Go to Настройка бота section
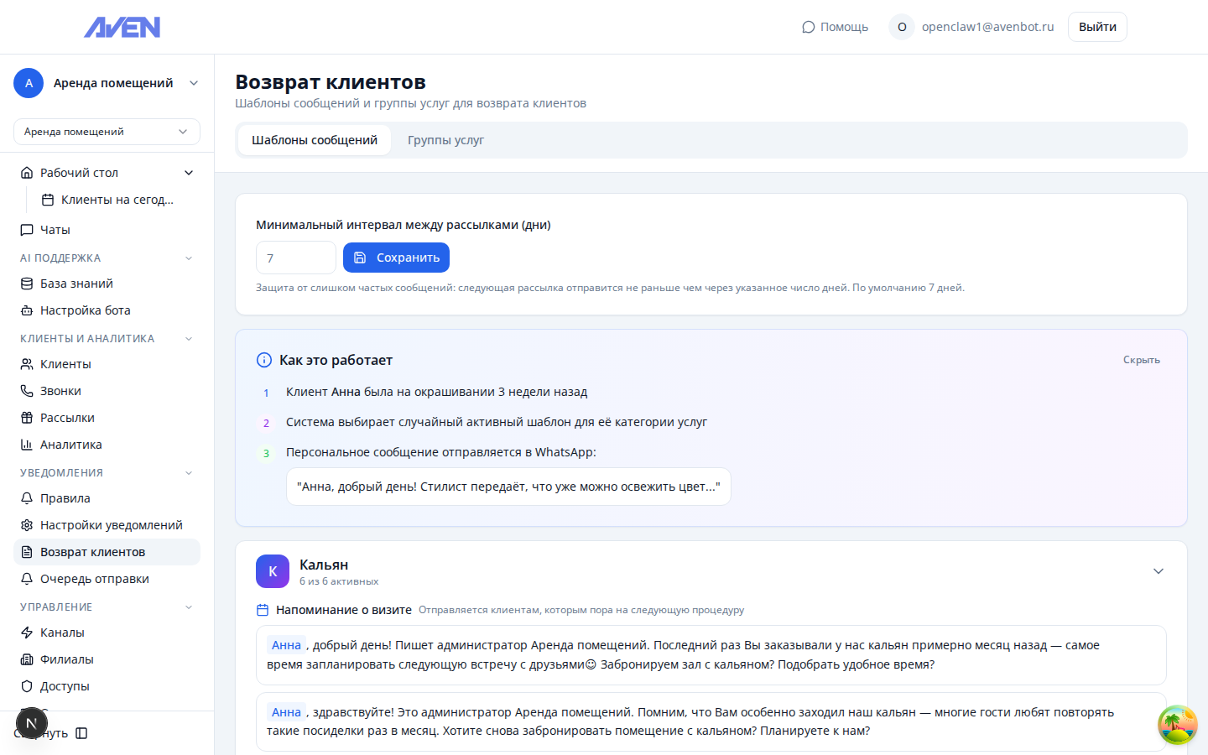The width and height of the screenshot is (1208, 755). click(85, 310)
